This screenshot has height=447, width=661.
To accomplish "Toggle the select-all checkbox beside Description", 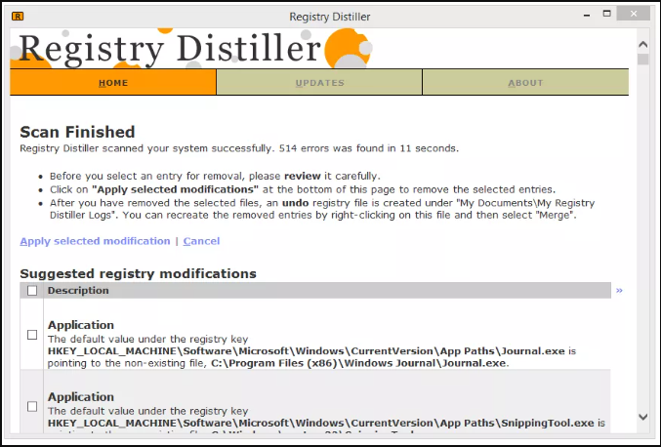I will point(32,291).
